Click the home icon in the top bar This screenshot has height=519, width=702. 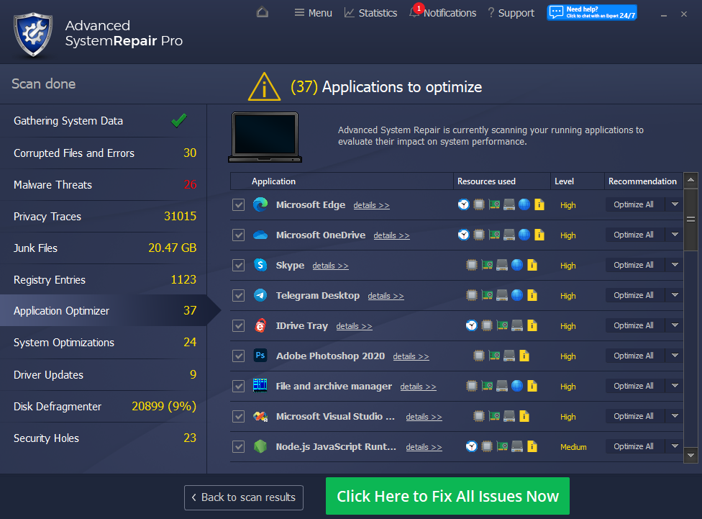pyautogui.click(x=263, y=12)
